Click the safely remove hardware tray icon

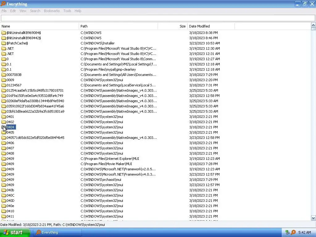click(x=287, y=232)
